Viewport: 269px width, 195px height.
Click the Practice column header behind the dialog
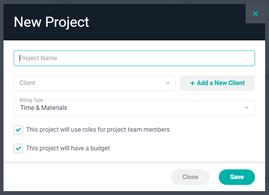coord(63,2)
